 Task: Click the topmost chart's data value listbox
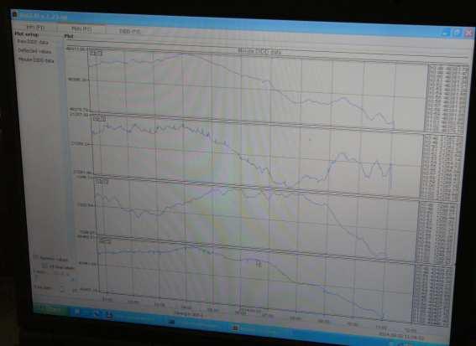447,99
